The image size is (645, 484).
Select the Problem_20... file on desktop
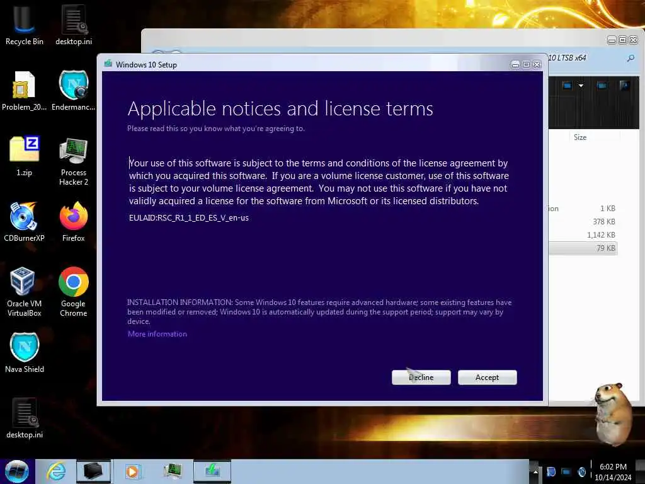25,91
